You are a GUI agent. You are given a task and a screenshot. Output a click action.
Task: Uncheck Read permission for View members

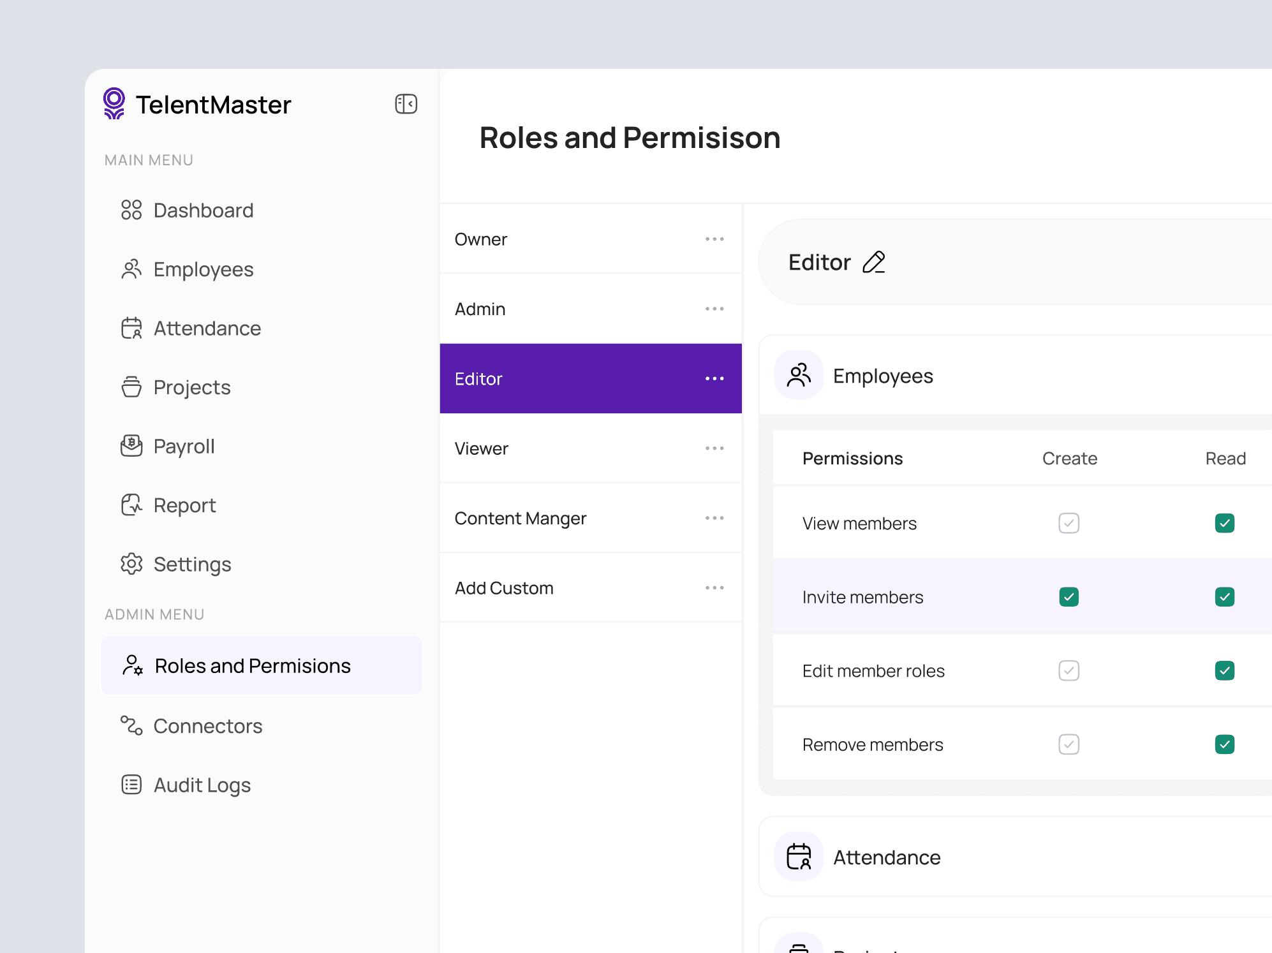1225,523
